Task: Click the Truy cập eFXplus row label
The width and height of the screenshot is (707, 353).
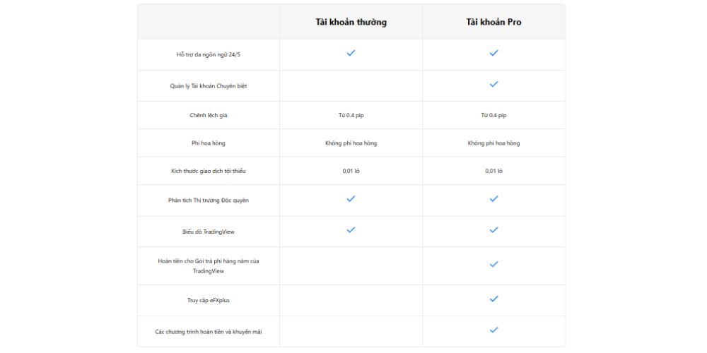Action: [209, 301]
